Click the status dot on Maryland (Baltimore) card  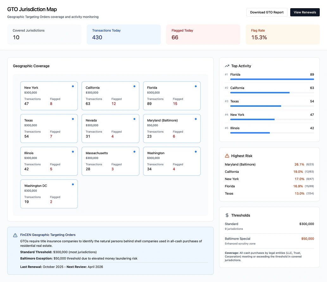pyautogui.click(x=196, y=119)
